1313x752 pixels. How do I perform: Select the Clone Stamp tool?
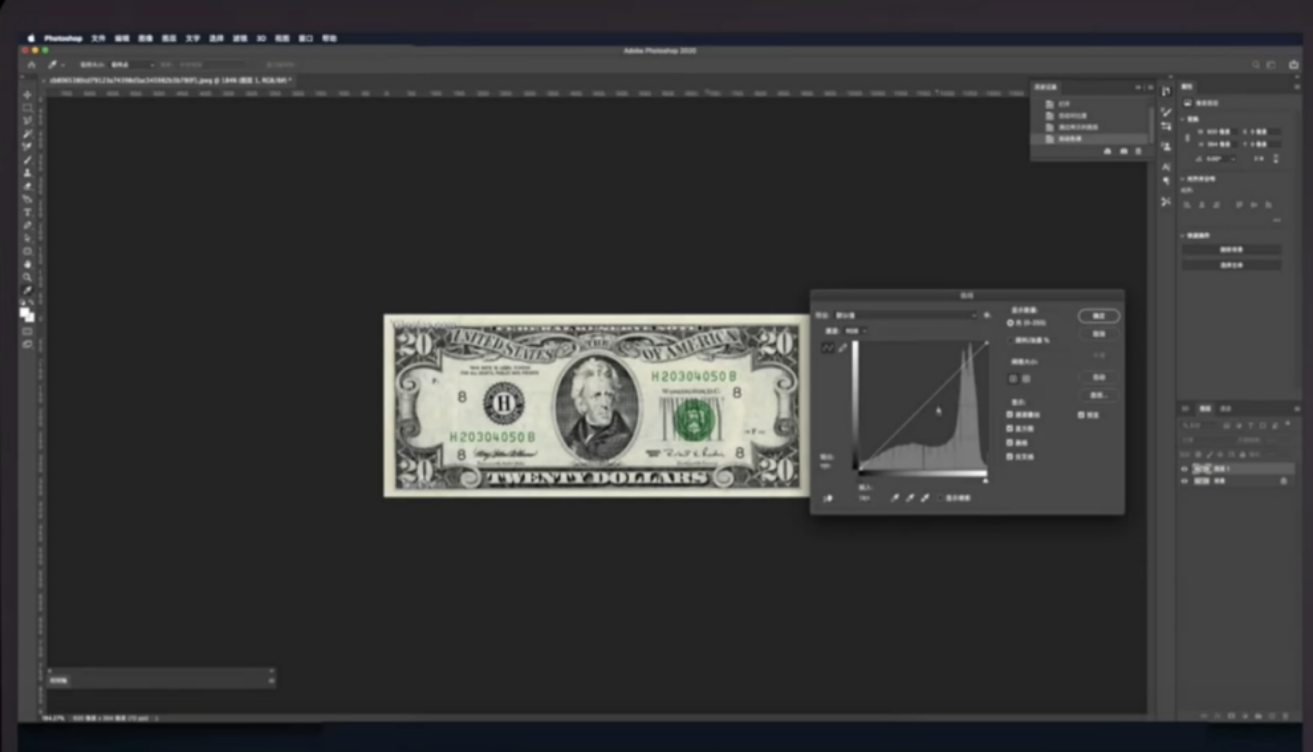(x=27, y=173)
